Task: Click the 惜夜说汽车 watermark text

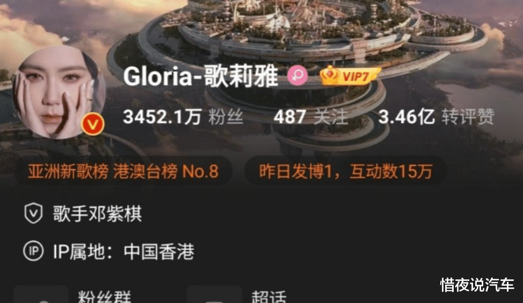Action: (477, 285)
